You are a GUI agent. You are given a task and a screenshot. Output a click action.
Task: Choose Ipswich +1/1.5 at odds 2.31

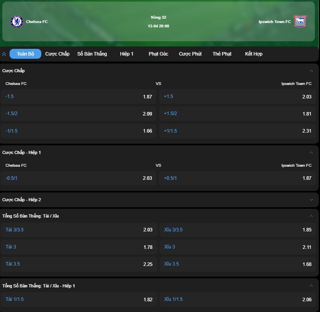coord(237,131)
